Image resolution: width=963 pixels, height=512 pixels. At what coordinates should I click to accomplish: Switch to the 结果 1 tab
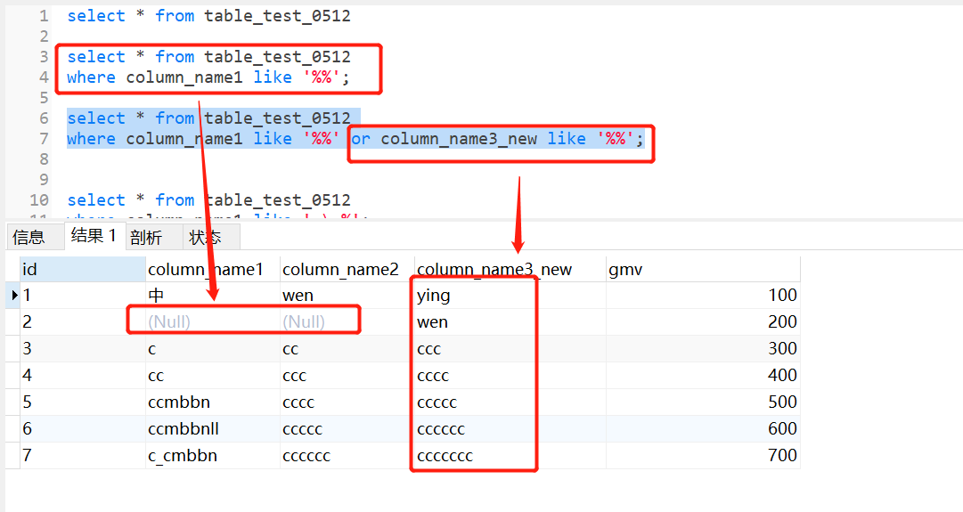point(94,236)
